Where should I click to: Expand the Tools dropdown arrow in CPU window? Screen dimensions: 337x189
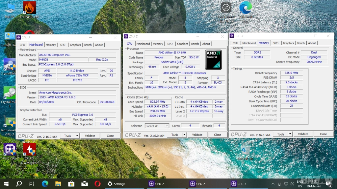[184, 135]
